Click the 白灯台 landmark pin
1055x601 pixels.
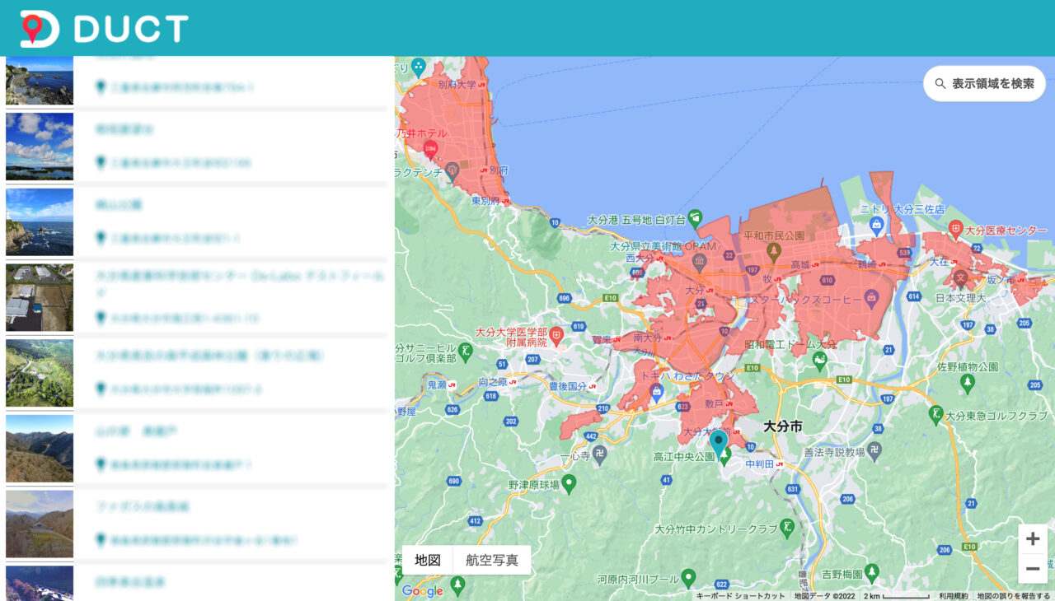pyautogui.click(x=695, y=218)
